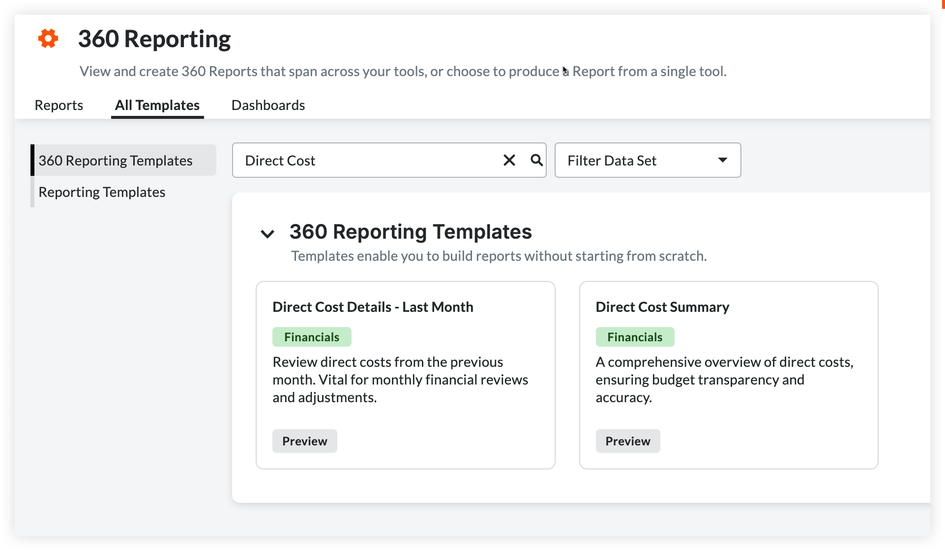Click the orange gear icon beside 360 Reporting

(48, 39)
